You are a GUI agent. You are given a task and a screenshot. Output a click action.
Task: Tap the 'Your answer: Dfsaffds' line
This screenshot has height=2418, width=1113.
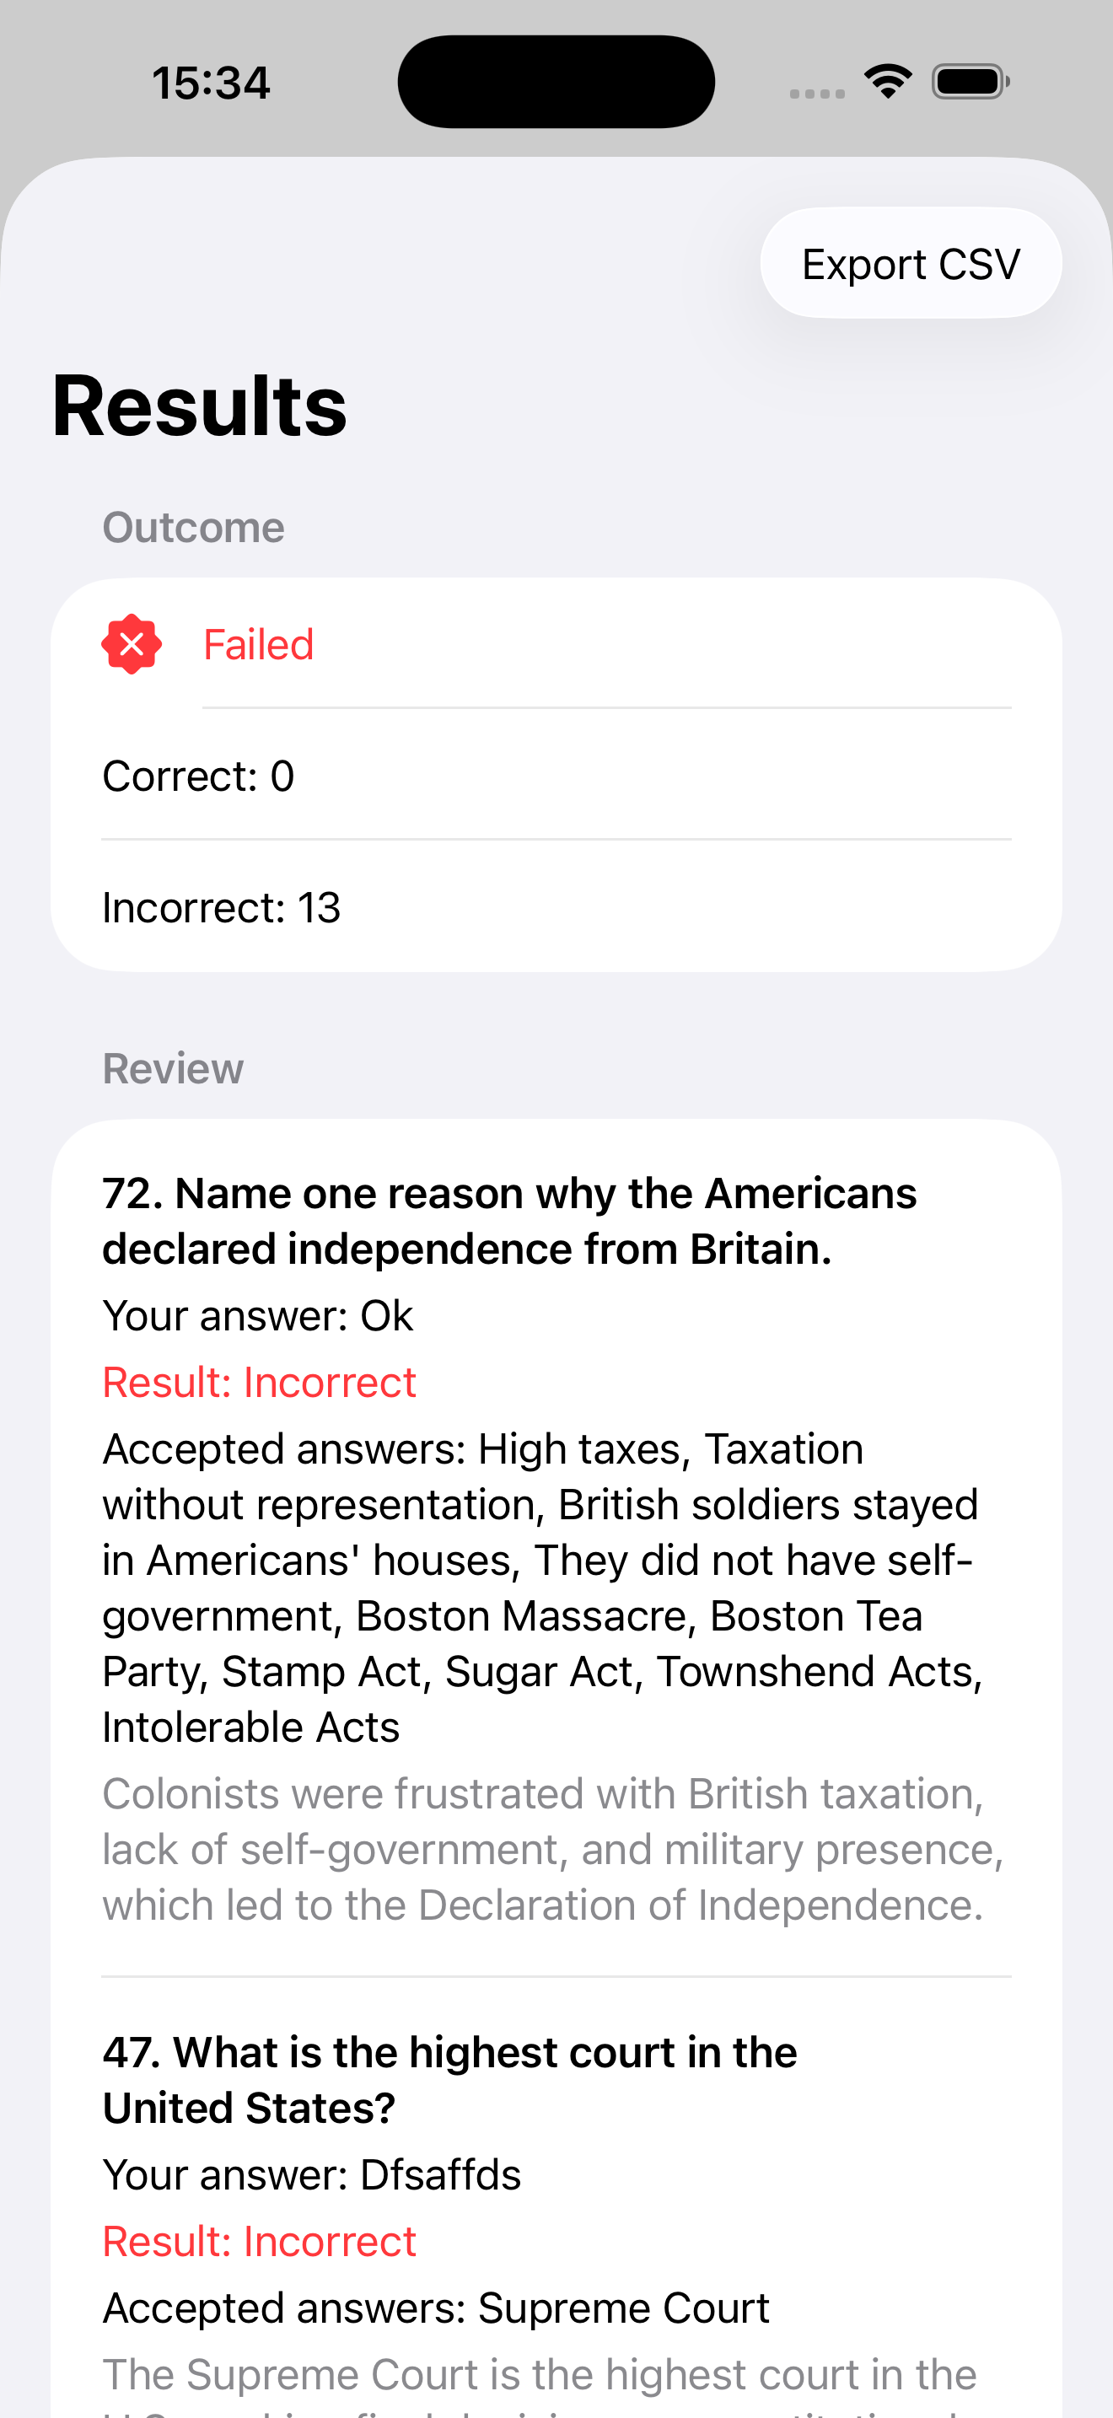tap(312, 2175)
